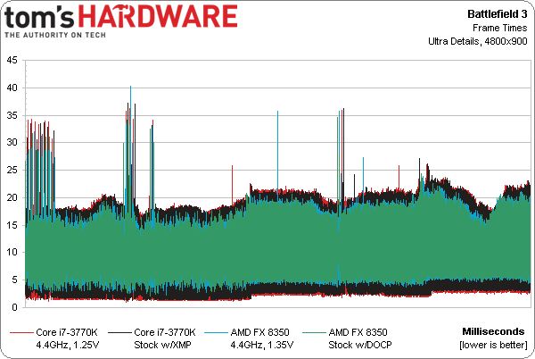Image resolution: width=535 pixels, height=359 pixels.
Task: Click the 45 value on the y-axis
Action: point(12,61)
